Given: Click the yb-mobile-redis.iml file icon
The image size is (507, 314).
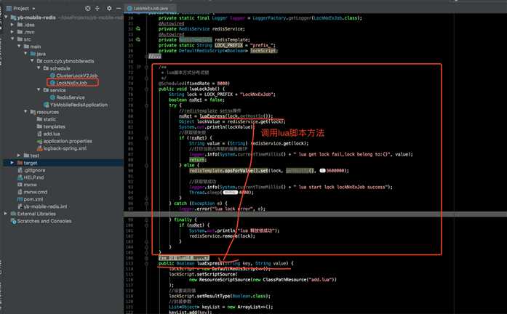Looking at the screenshot, I should pos(20,206).
